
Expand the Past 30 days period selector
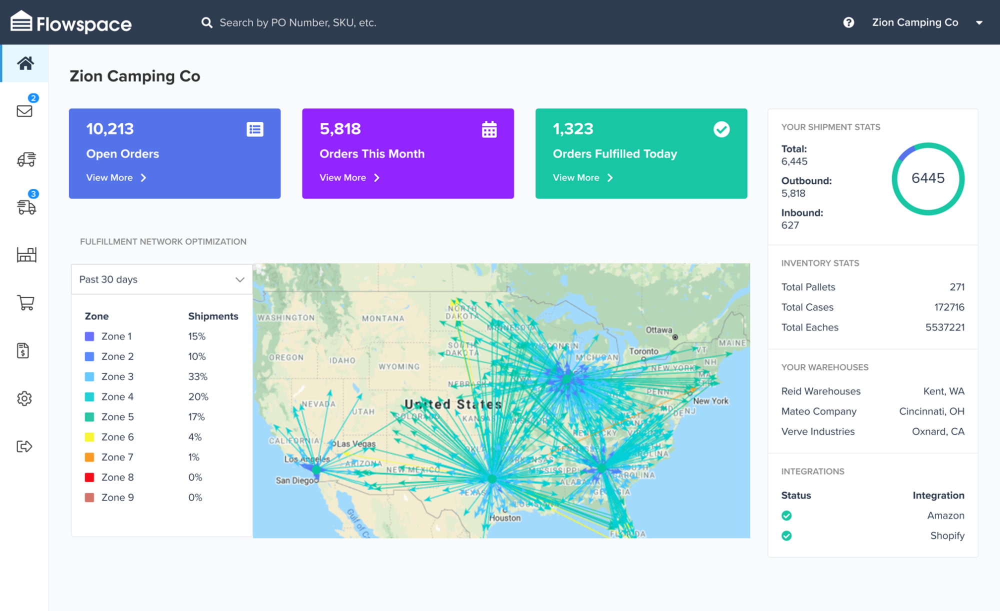coord(161,279)
